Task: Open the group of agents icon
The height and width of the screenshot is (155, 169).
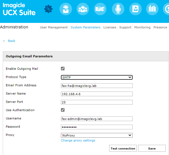Action: [83, 9]
